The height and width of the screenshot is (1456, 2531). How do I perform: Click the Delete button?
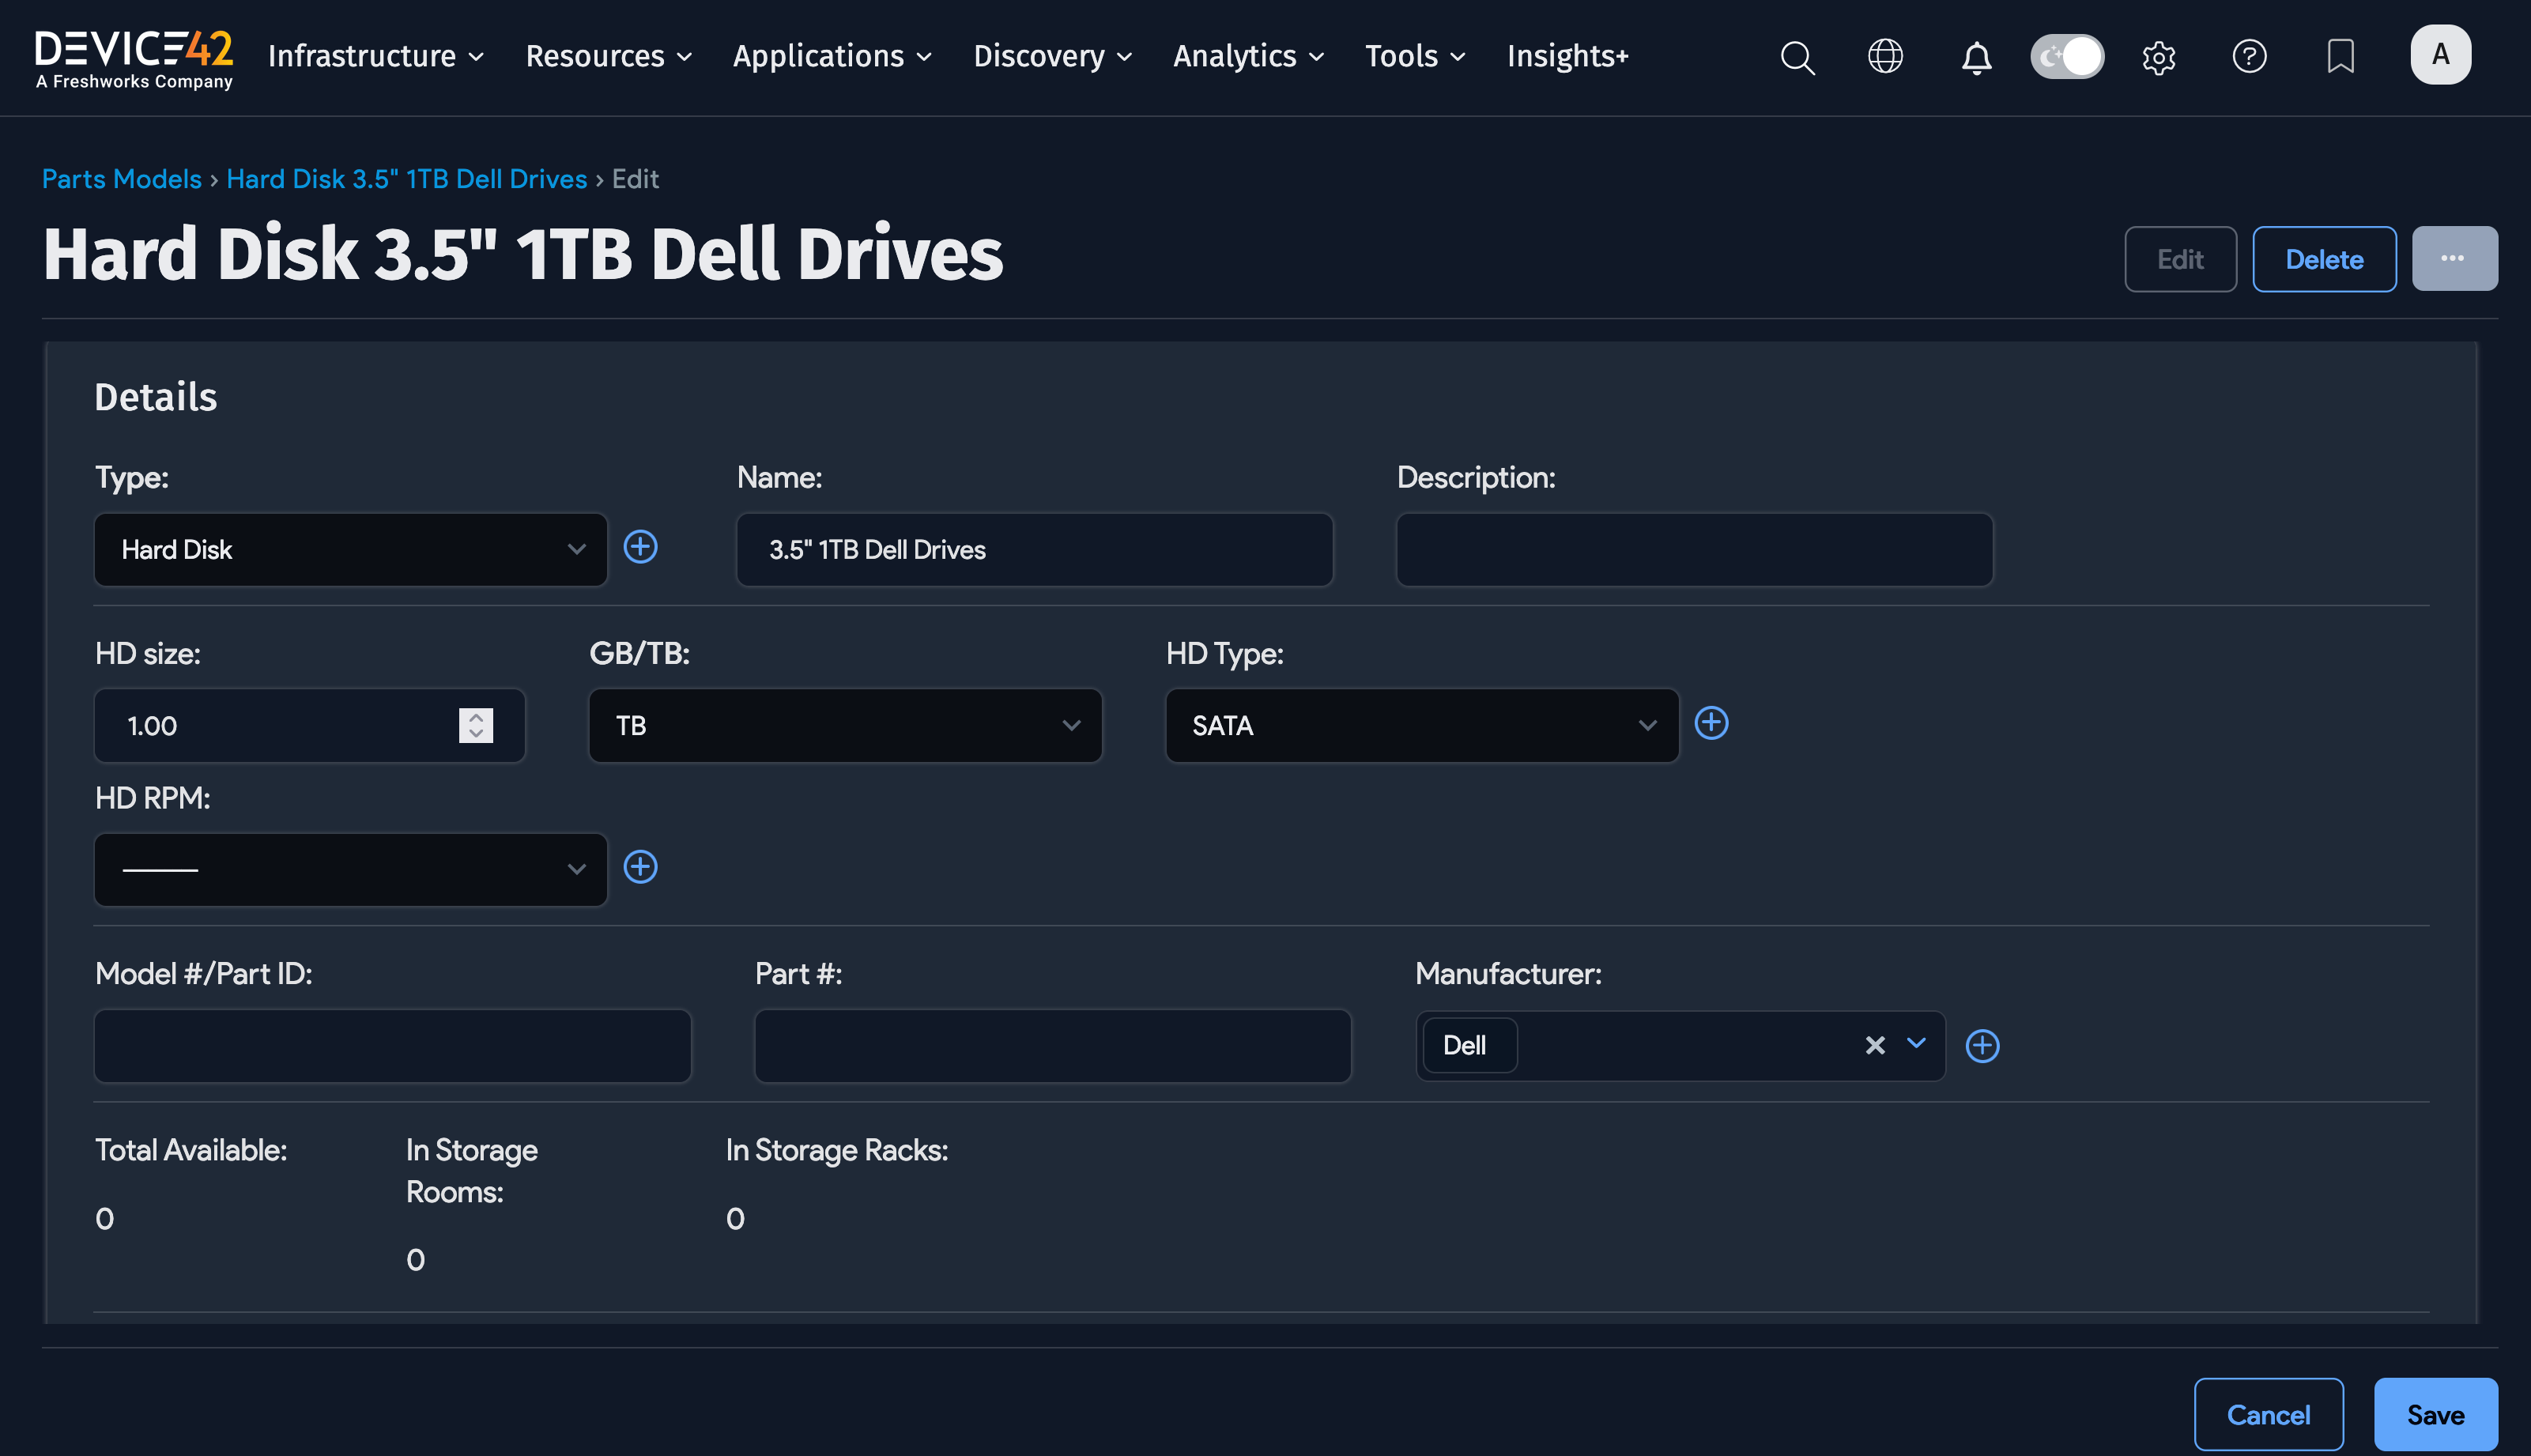pos(2323,259)
